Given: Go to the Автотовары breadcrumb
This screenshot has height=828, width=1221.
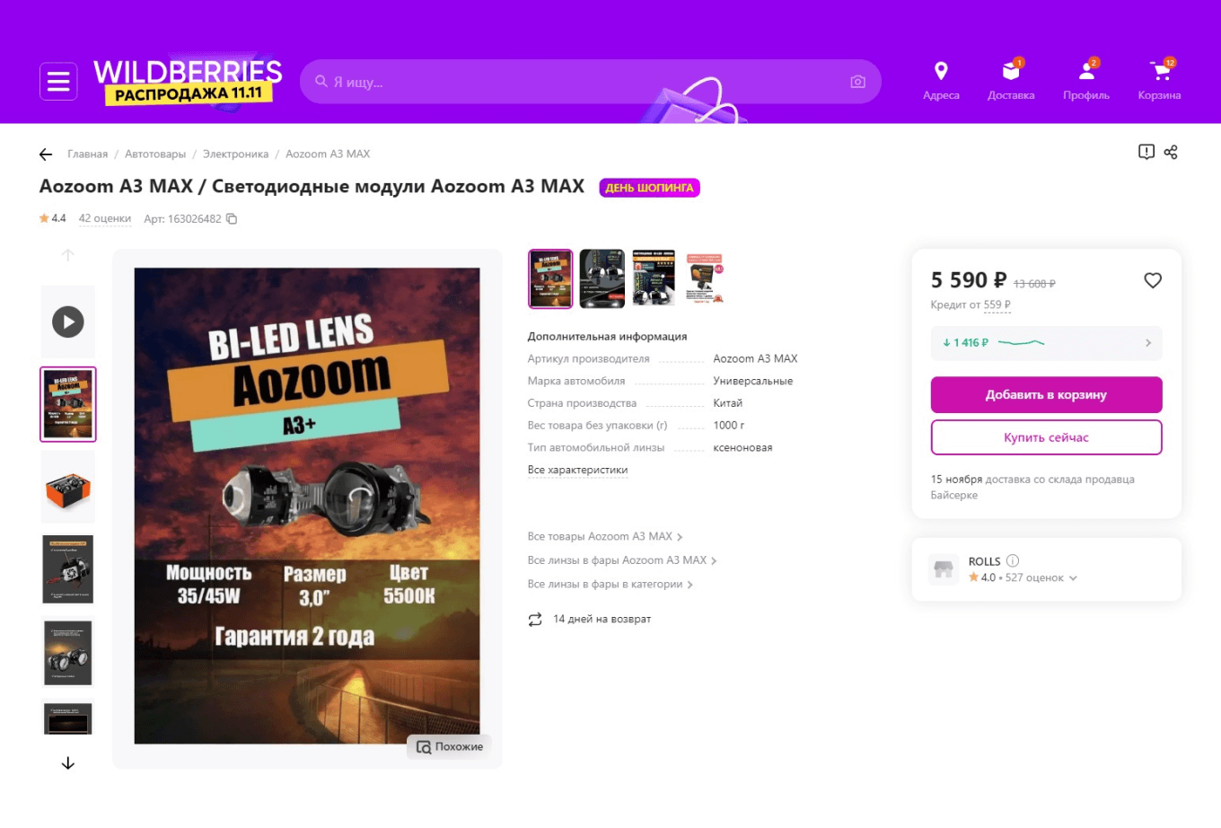Looking at the screenshot, I should [x=155, y=154].
